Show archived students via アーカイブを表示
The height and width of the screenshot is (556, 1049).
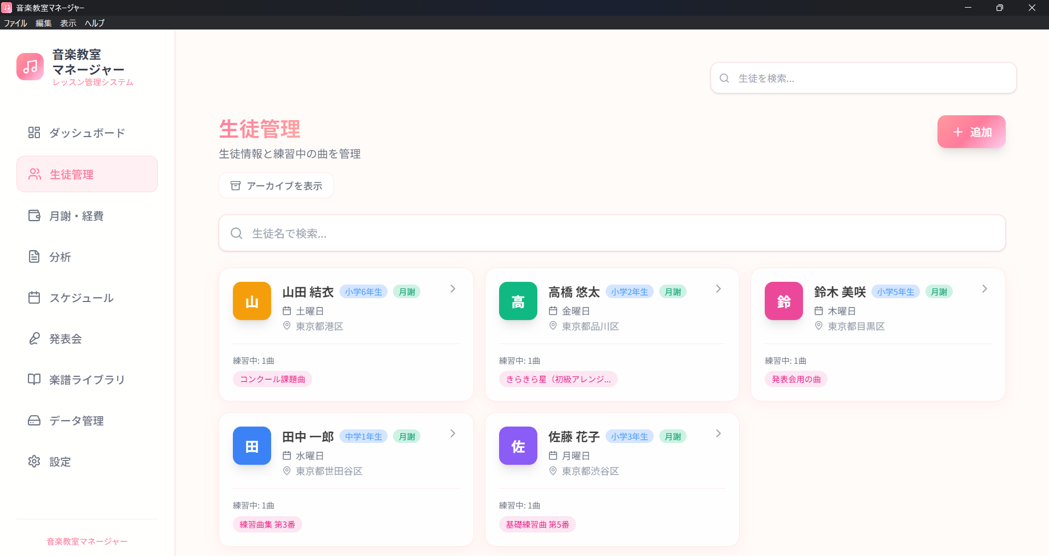276,185
